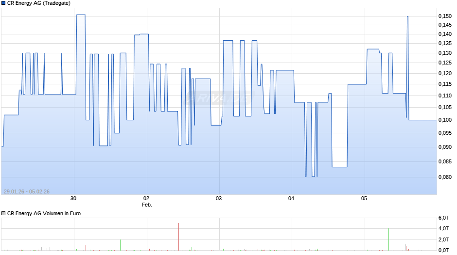Click the blue CR Energy AG legend square
Viewport: 457px width, 255px height.
[3, 3]
